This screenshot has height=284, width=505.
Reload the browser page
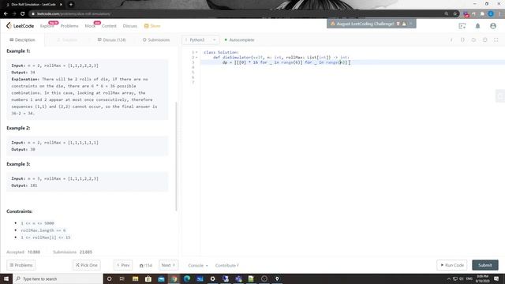point(23,13)
